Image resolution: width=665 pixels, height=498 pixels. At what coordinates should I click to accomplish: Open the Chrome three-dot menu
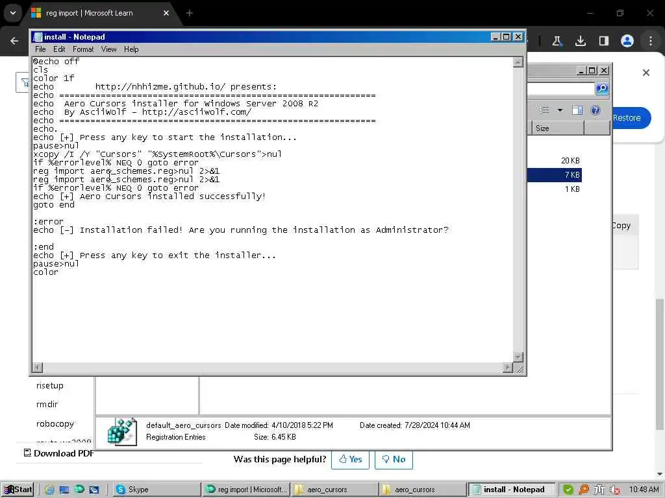point(651,41)
